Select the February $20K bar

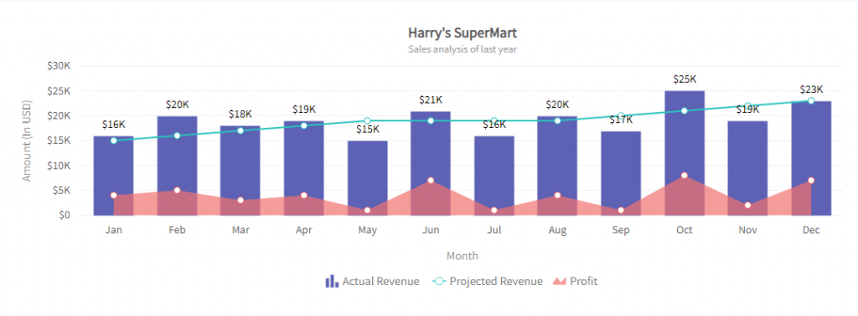pyautogui.click(x=177, y=166)
